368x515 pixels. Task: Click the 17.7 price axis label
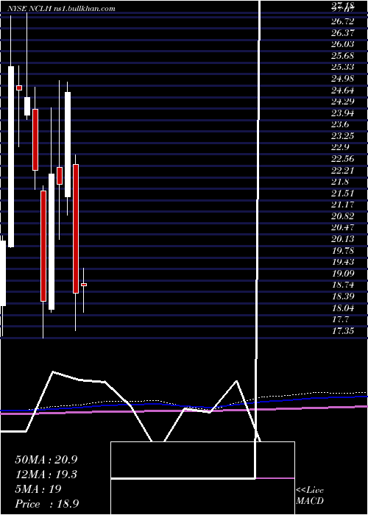click(x=340, y=319)
